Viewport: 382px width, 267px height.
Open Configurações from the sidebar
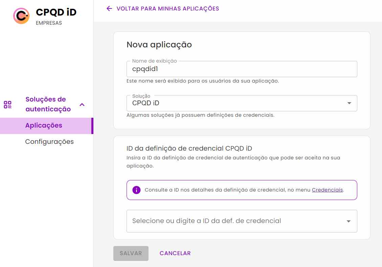(x=49, y=141)
